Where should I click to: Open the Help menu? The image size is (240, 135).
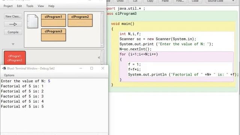tap(51, 6)
